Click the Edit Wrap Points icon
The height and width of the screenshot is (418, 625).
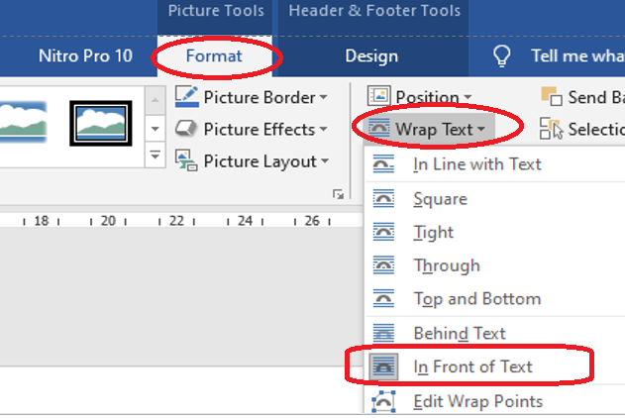383,401
